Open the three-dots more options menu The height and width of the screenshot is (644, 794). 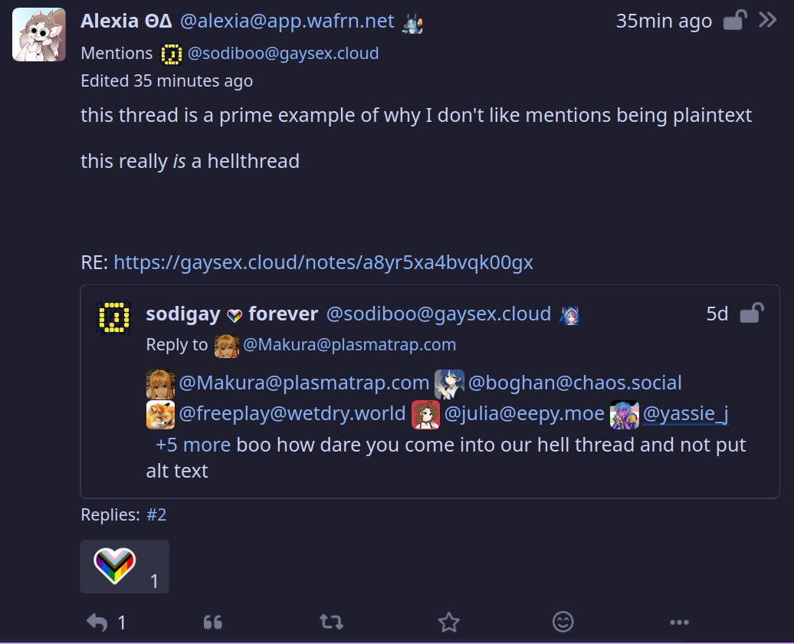[x=679, y=622]
